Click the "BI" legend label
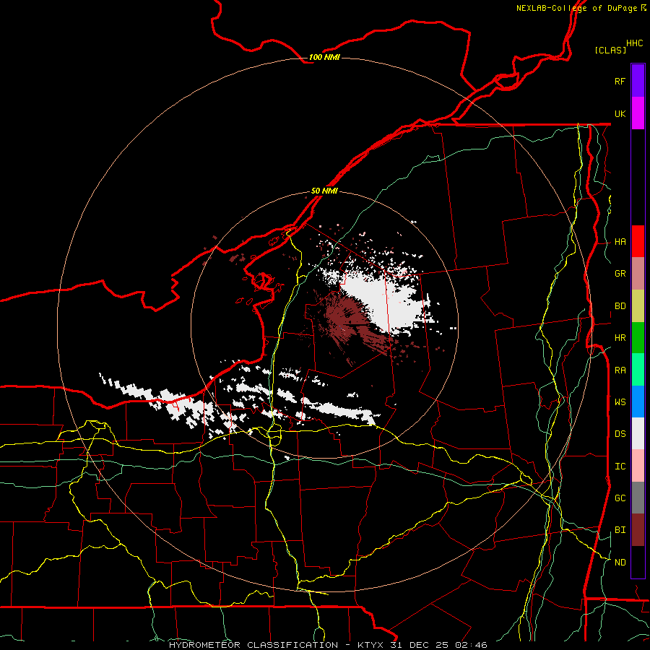The width and height of the screenshot is (650, 650). click(620, 530)
